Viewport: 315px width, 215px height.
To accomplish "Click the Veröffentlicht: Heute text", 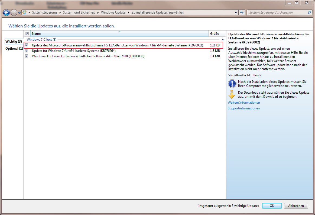I will 245,75.
